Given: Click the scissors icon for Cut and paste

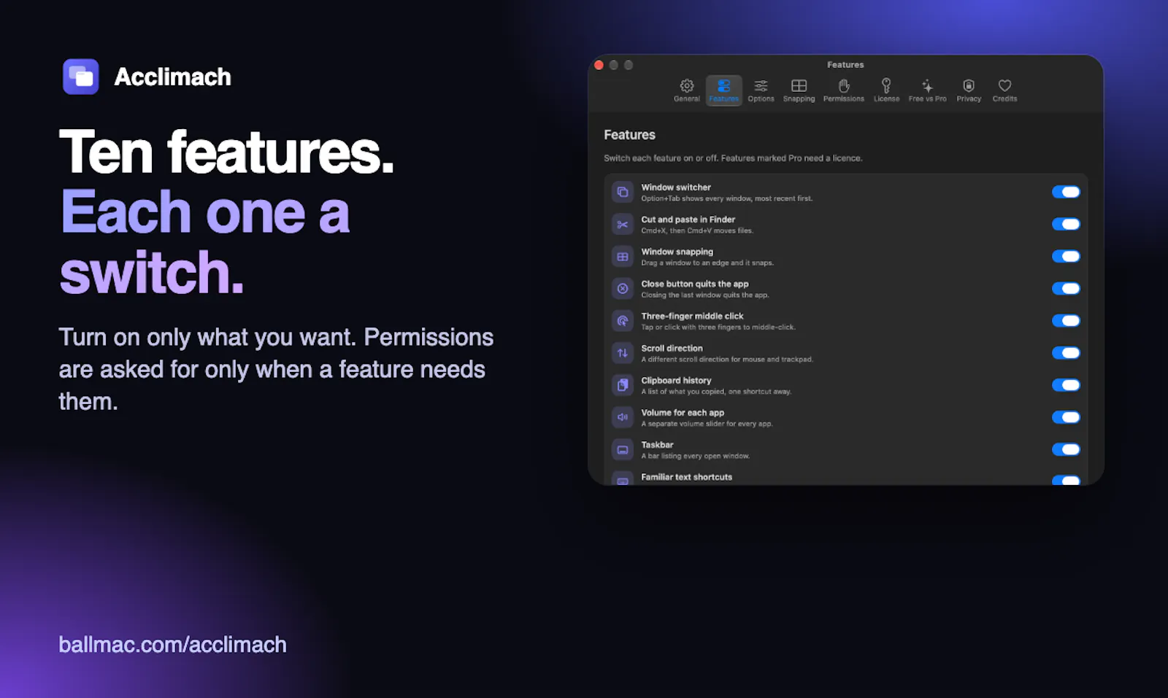Looking at the screenshot, I should click(x=623, y=224).
